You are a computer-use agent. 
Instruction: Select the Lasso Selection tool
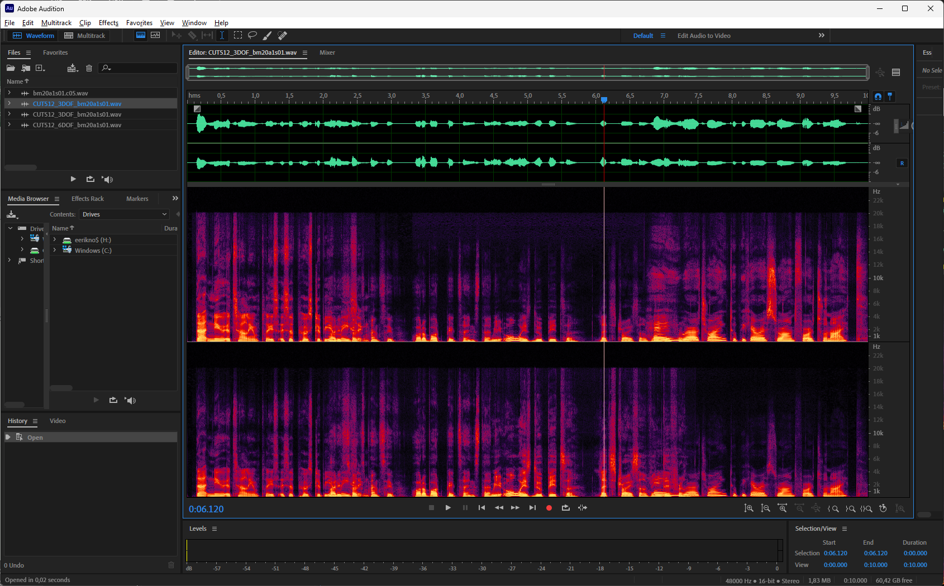[x=252, y=35]
